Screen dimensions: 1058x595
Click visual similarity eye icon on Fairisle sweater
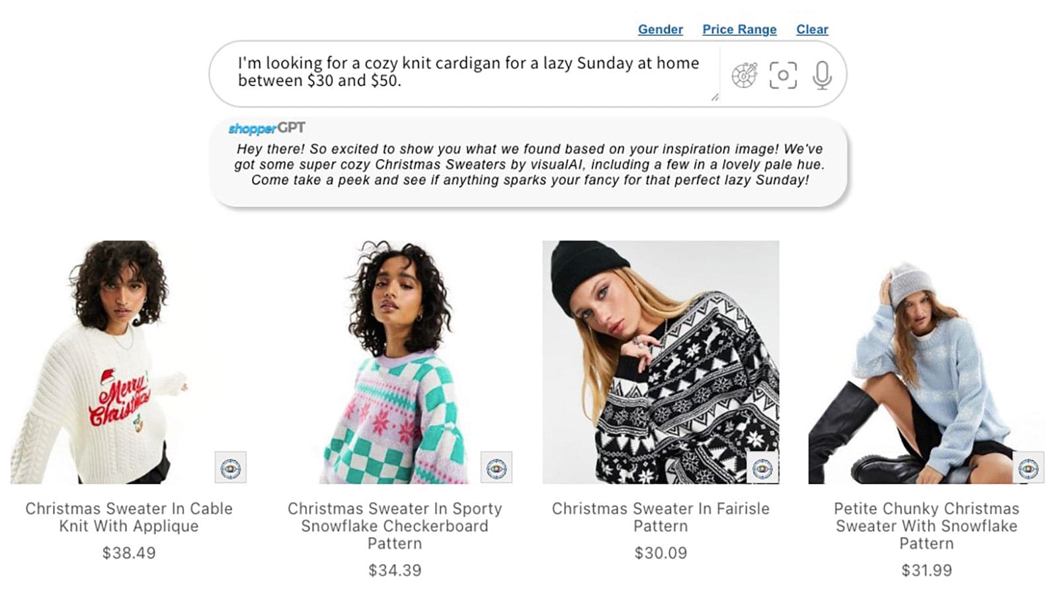(x=762, y=467)
